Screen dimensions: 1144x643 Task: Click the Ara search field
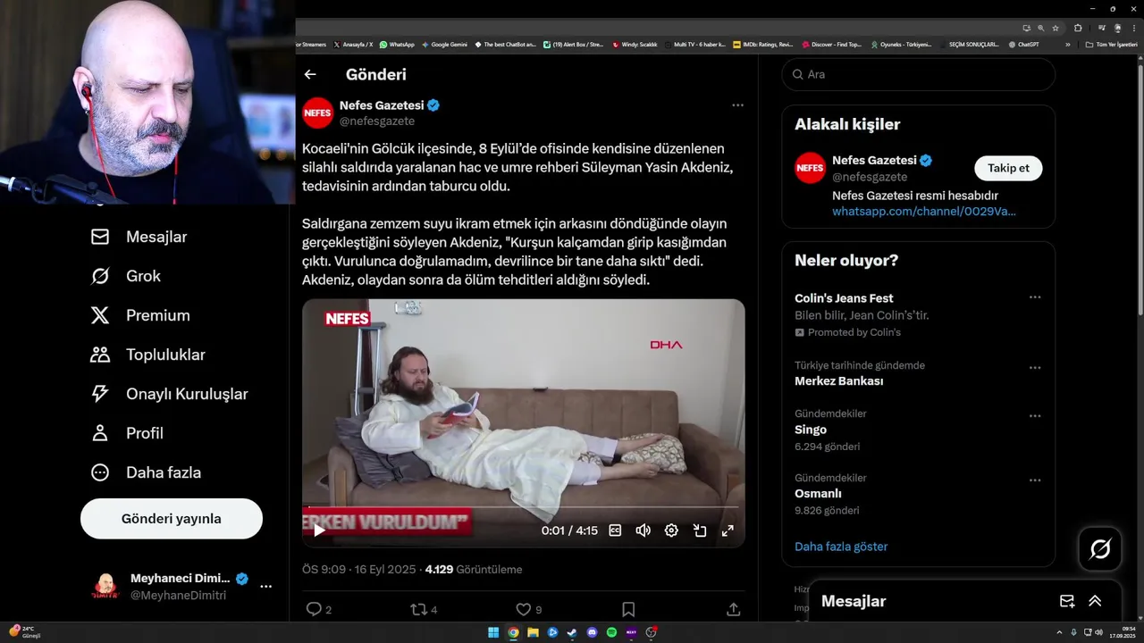coord(918,74)
